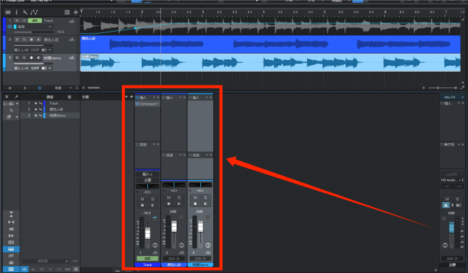Click the Compressor insert on channel 1
Image resolution: width=468 pixels, height=273 pixels.
[x=147, y=104]
